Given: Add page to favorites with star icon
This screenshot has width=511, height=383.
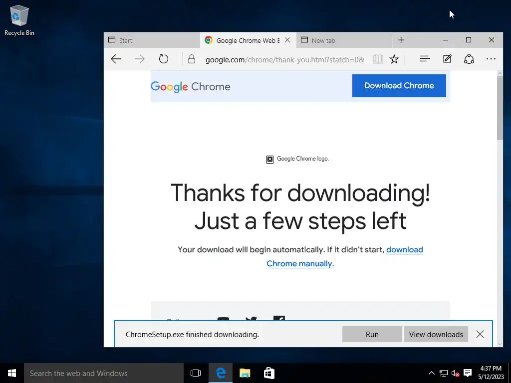Looking at the screenshot, I should click(x=394, y=59).
